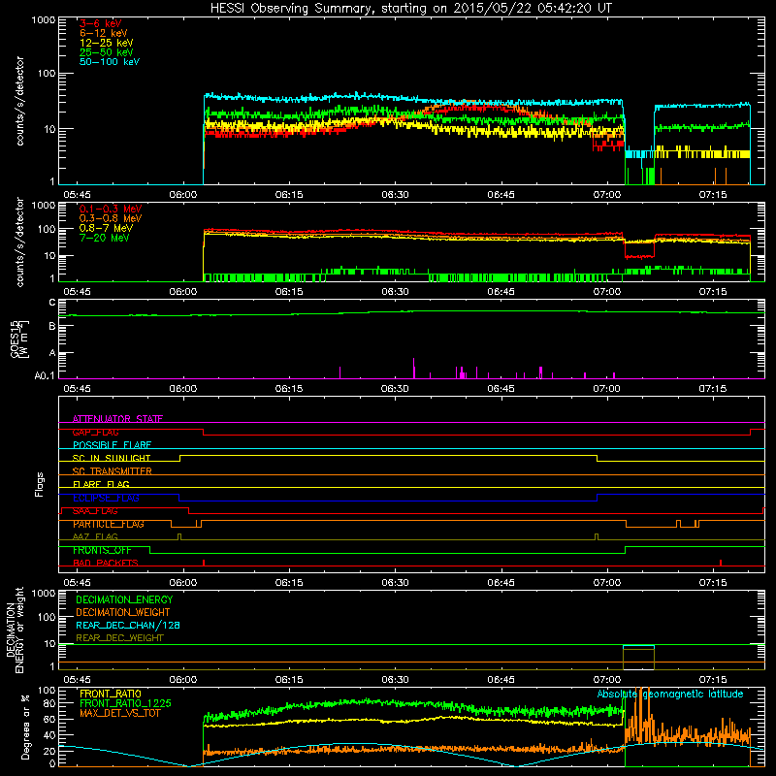The height and width of the screenshot is (776, 776).
Task: Click the DECIMATION_ENERGY legend label
Action: click(124, 599)
